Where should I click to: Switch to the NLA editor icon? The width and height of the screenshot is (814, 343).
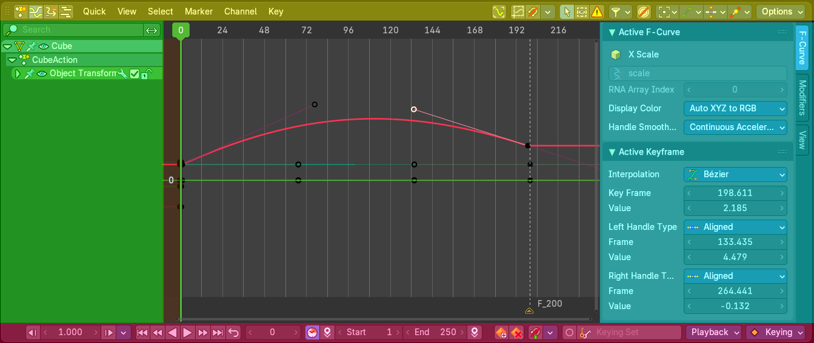(x=66, y=11)
